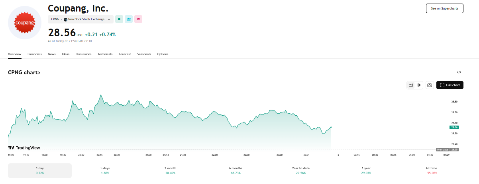The width and height of the screenshot is (479, 184).
Task: Click the See on Supercharts button
Action: (x=444, y=8)
